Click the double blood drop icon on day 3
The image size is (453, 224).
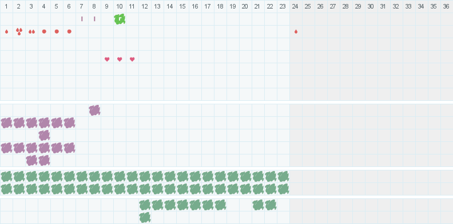[x=31, y=32]
